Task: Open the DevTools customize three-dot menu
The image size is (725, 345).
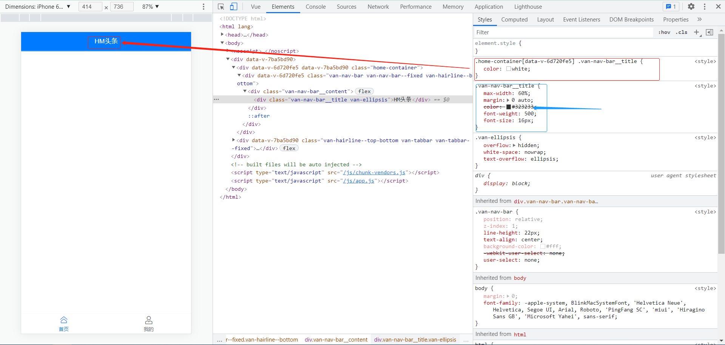Action: click(705, 7)
